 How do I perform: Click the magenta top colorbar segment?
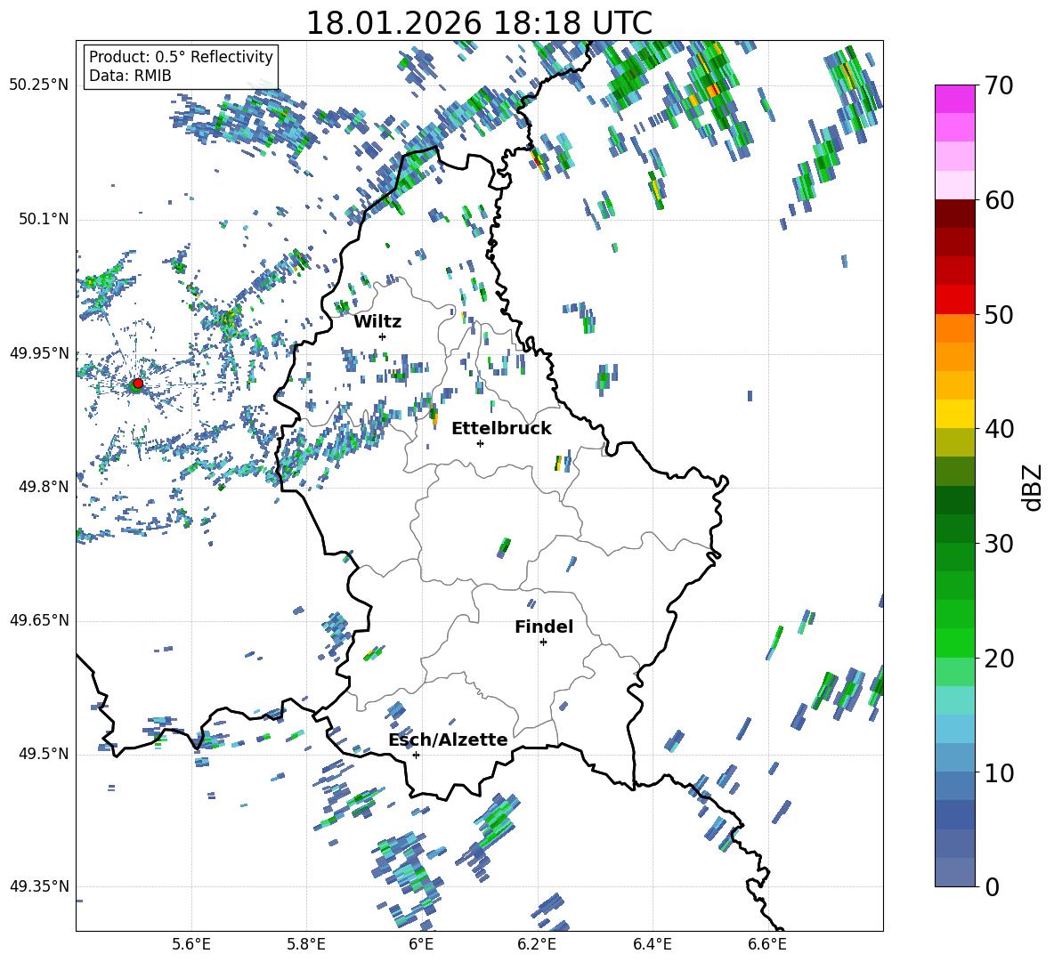(x=955, y=100)
